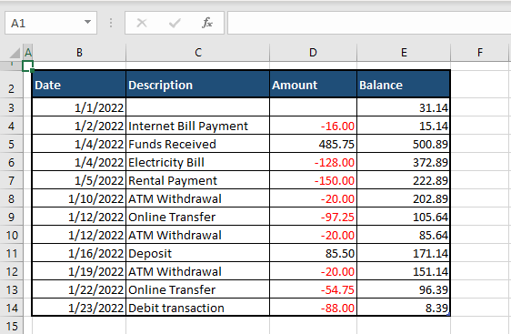The height and width of the screenshot is (334, 511).
Task: Select row 7 header
Action: [x=12, y=180]
